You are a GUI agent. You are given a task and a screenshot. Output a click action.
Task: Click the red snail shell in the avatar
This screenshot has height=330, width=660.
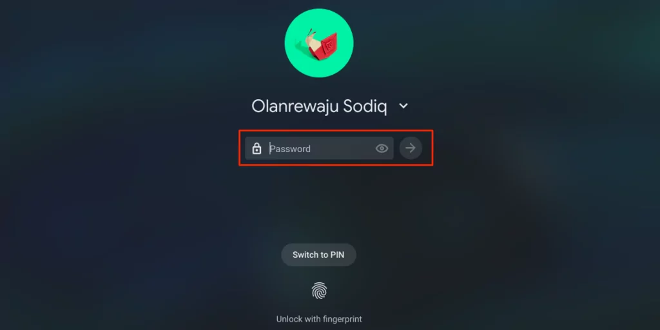(324, 45)
